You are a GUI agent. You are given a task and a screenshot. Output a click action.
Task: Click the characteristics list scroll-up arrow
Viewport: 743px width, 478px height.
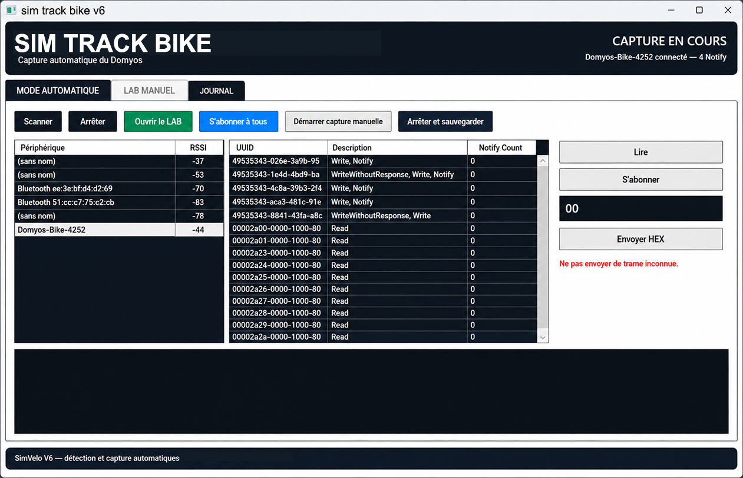(x=543, y=160)
